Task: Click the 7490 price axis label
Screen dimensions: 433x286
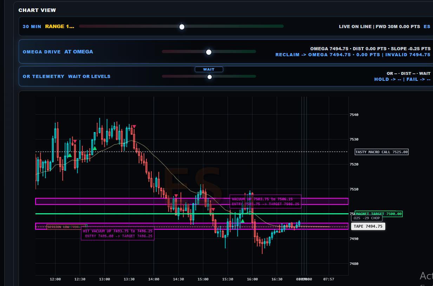Action: 354,239
